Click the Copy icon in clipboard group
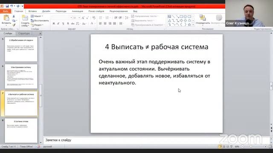 click(14, 21)
